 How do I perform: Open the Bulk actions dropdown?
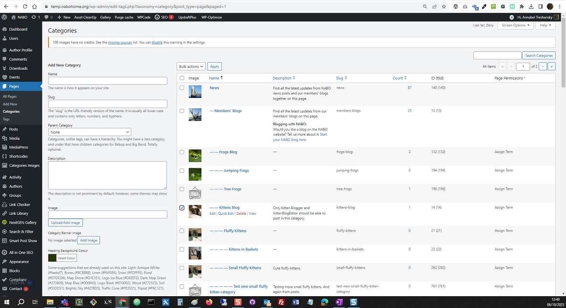pos(191,66)
